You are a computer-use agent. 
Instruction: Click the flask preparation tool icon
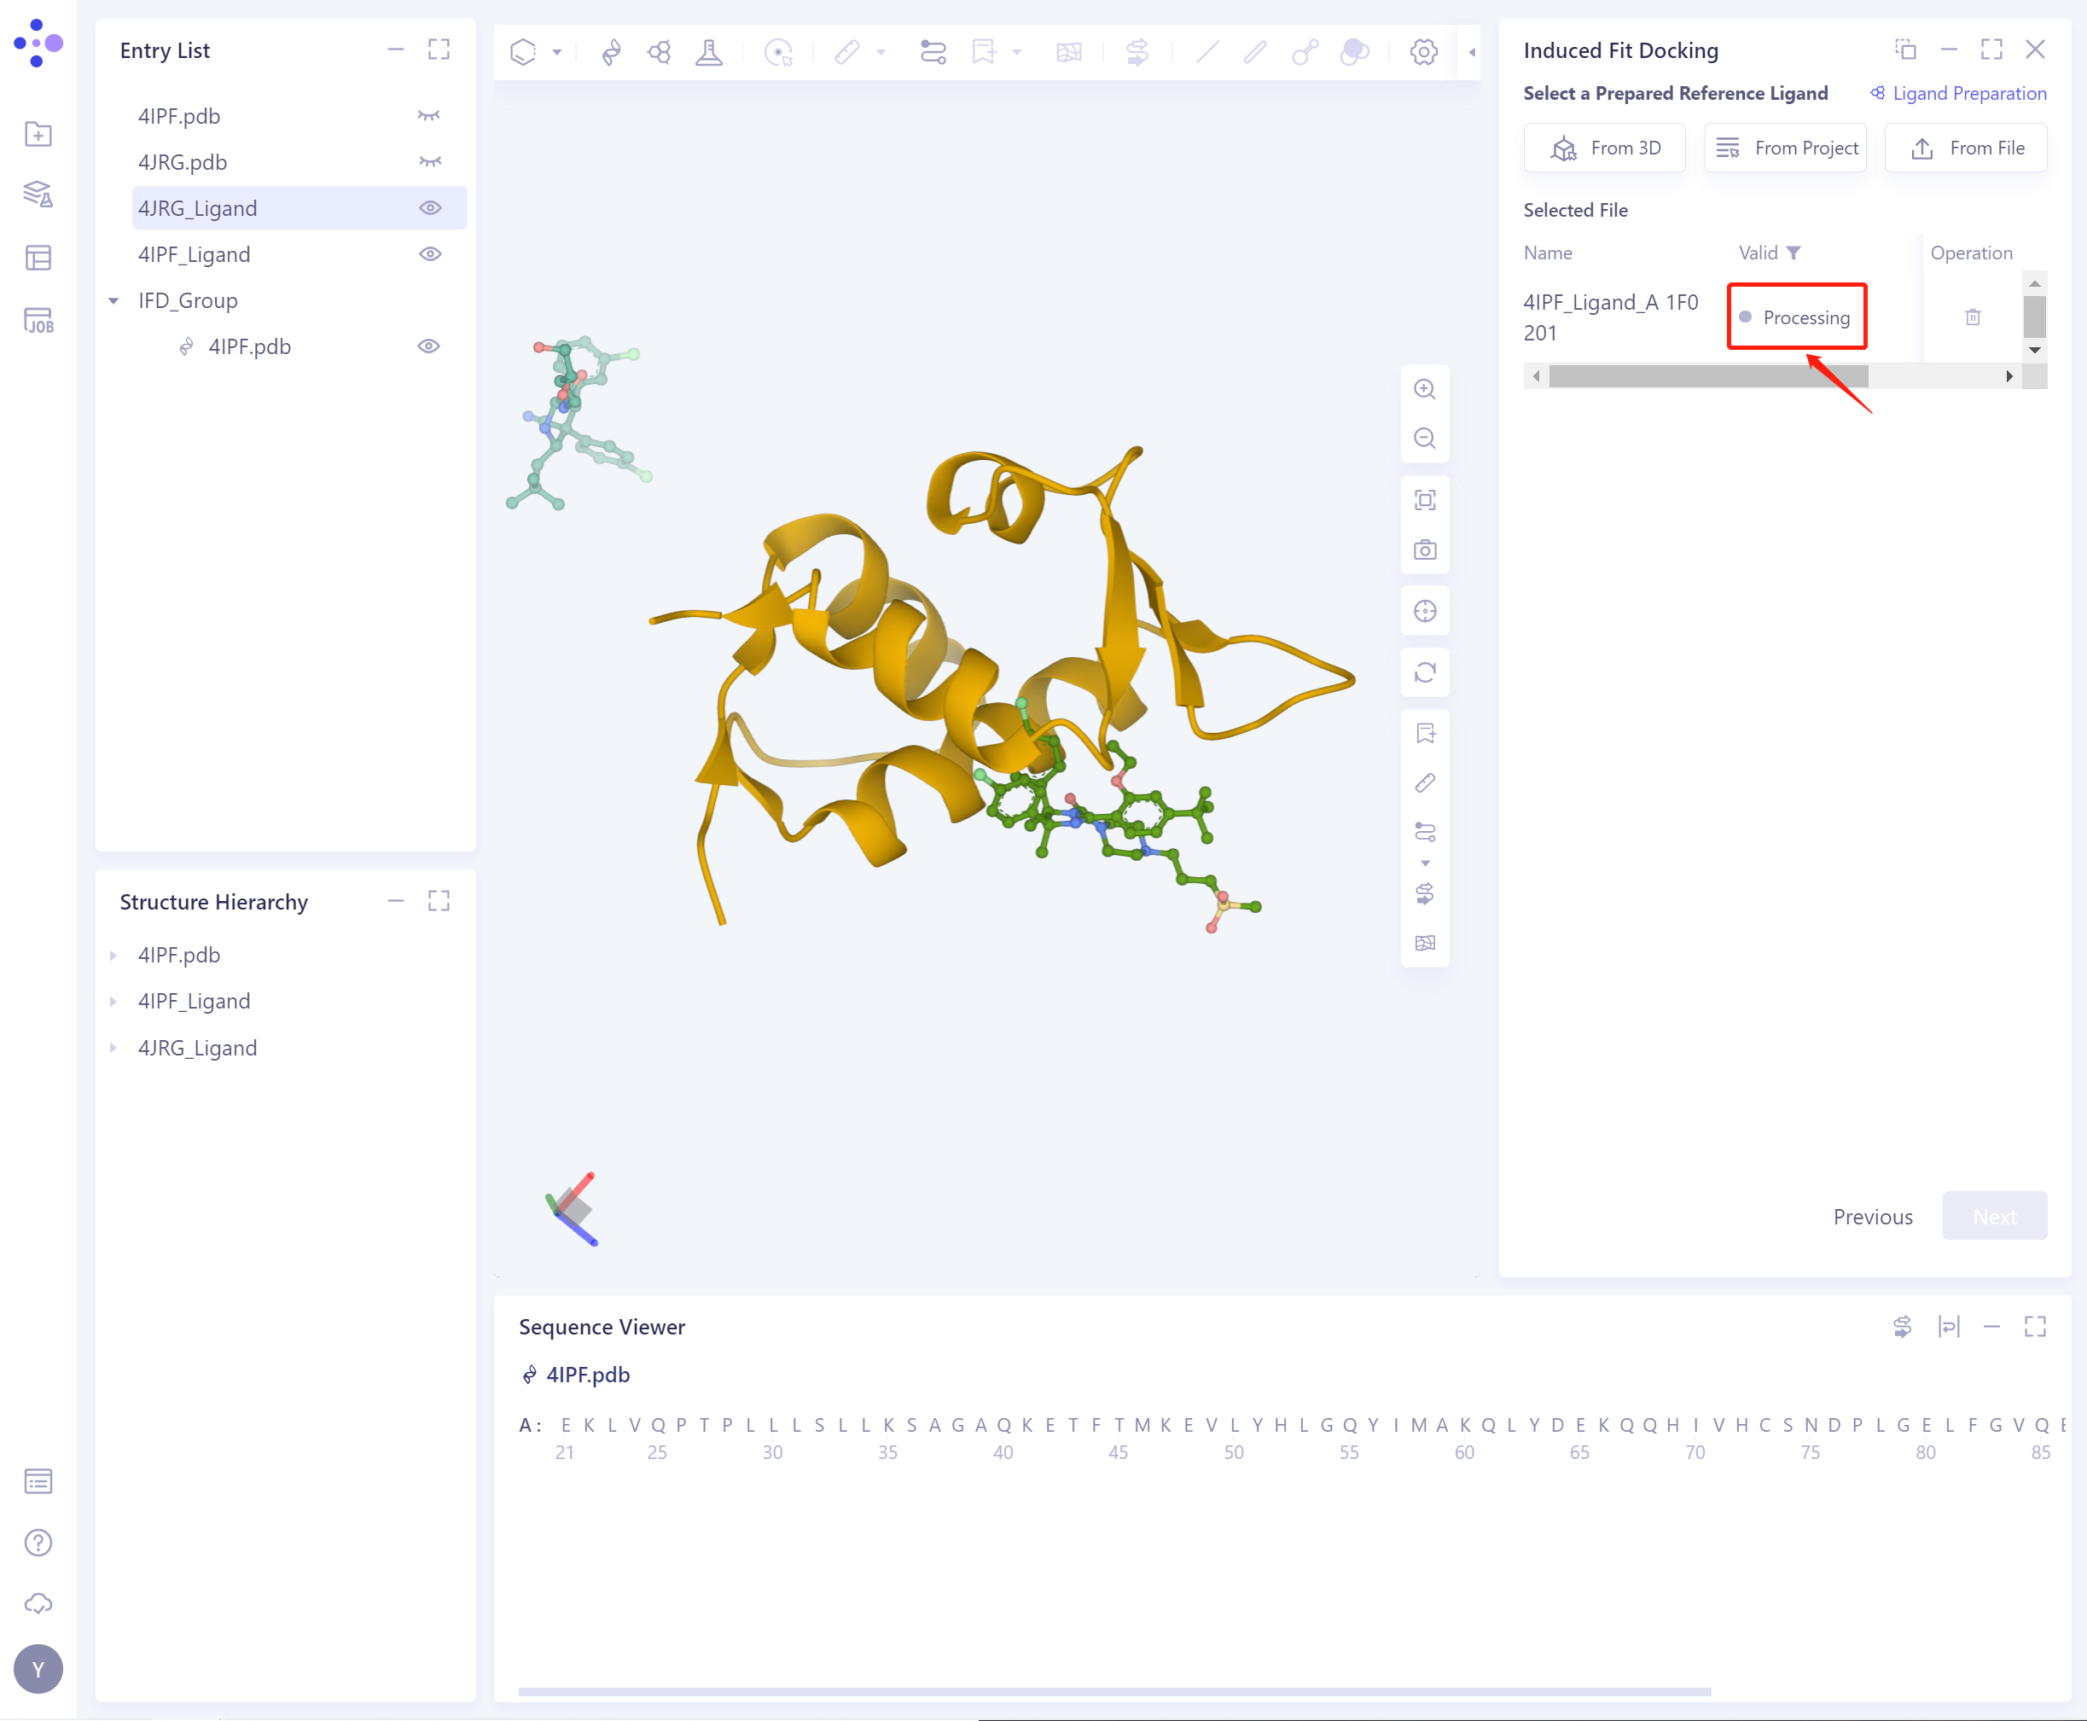(709, 51)
